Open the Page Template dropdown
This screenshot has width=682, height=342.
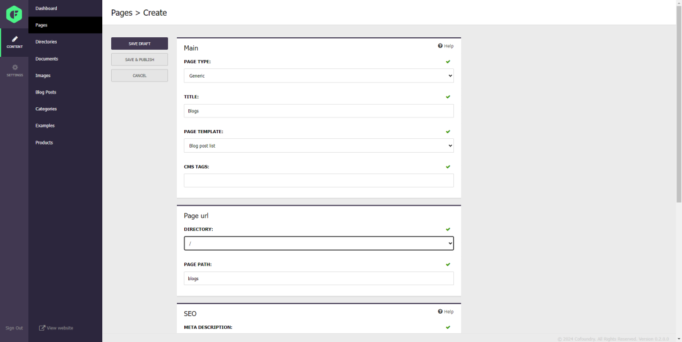[x=319, y=146]
